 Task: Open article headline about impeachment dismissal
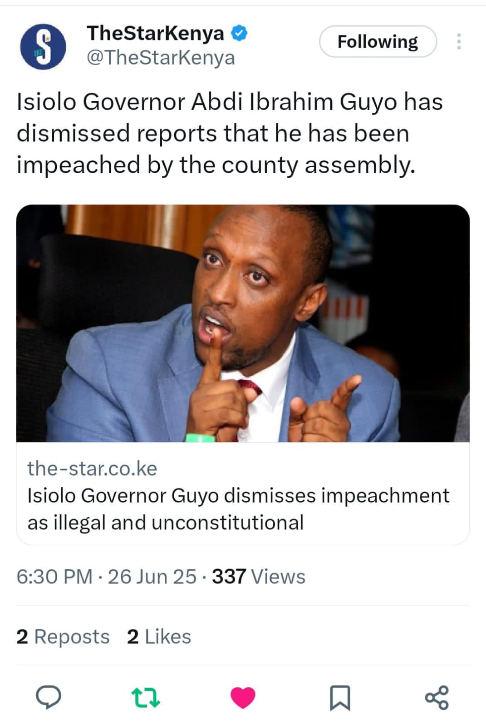238,509
